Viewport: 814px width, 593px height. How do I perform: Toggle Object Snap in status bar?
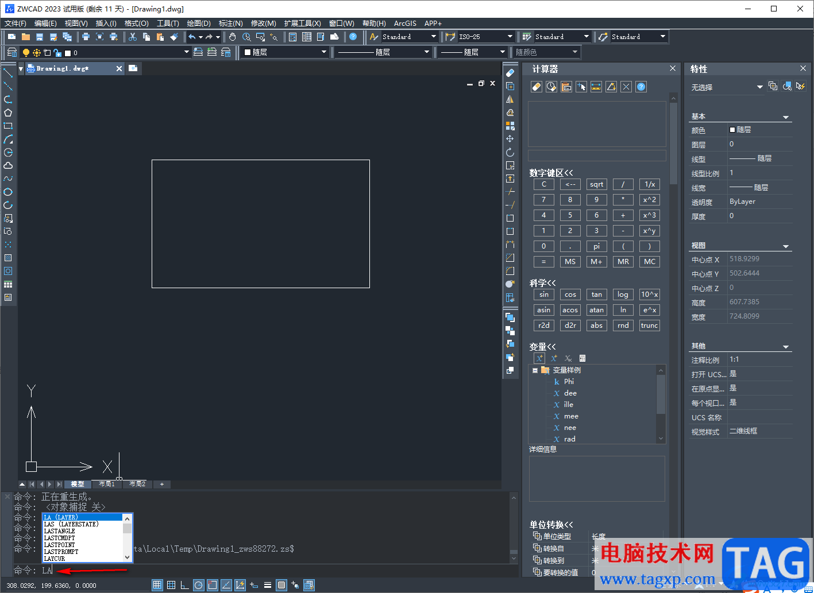212,585
